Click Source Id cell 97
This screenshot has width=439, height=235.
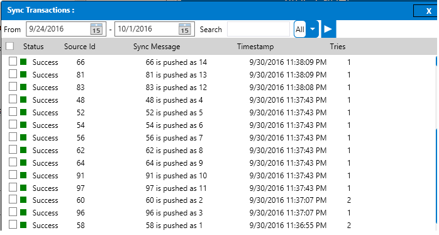pyautogui.click(x=81, y=188)
